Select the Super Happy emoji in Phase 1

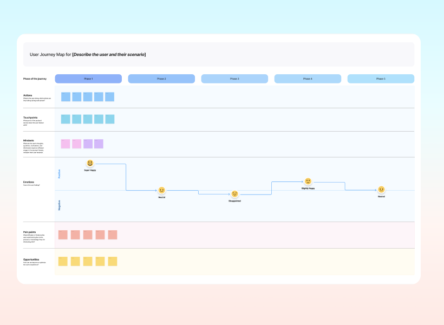coord(90,162)
